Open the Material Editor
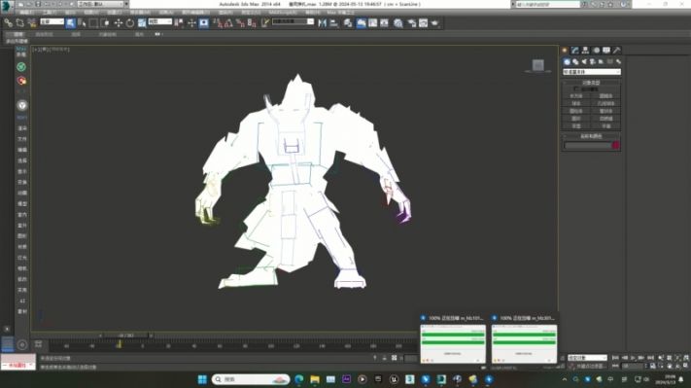691x388 pixels. click(397, 23)
